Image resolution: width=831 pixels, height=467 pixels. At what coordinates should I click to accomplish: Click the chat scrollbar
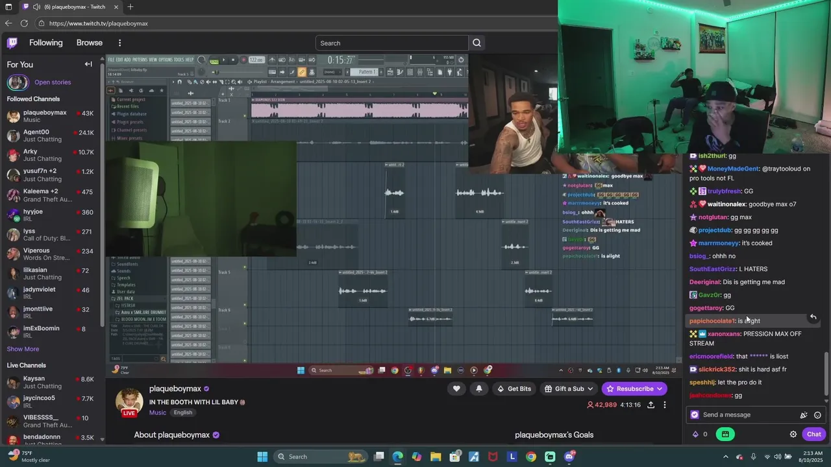click(x=827, y=374)
